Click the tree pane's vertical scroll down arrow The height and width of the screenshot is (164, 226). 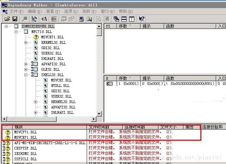99,113
